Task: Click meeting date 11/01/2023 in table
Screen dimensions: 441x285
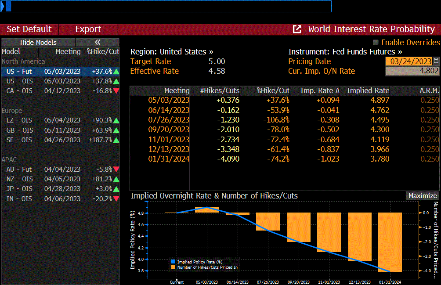Action: click(x=169, y=139)
